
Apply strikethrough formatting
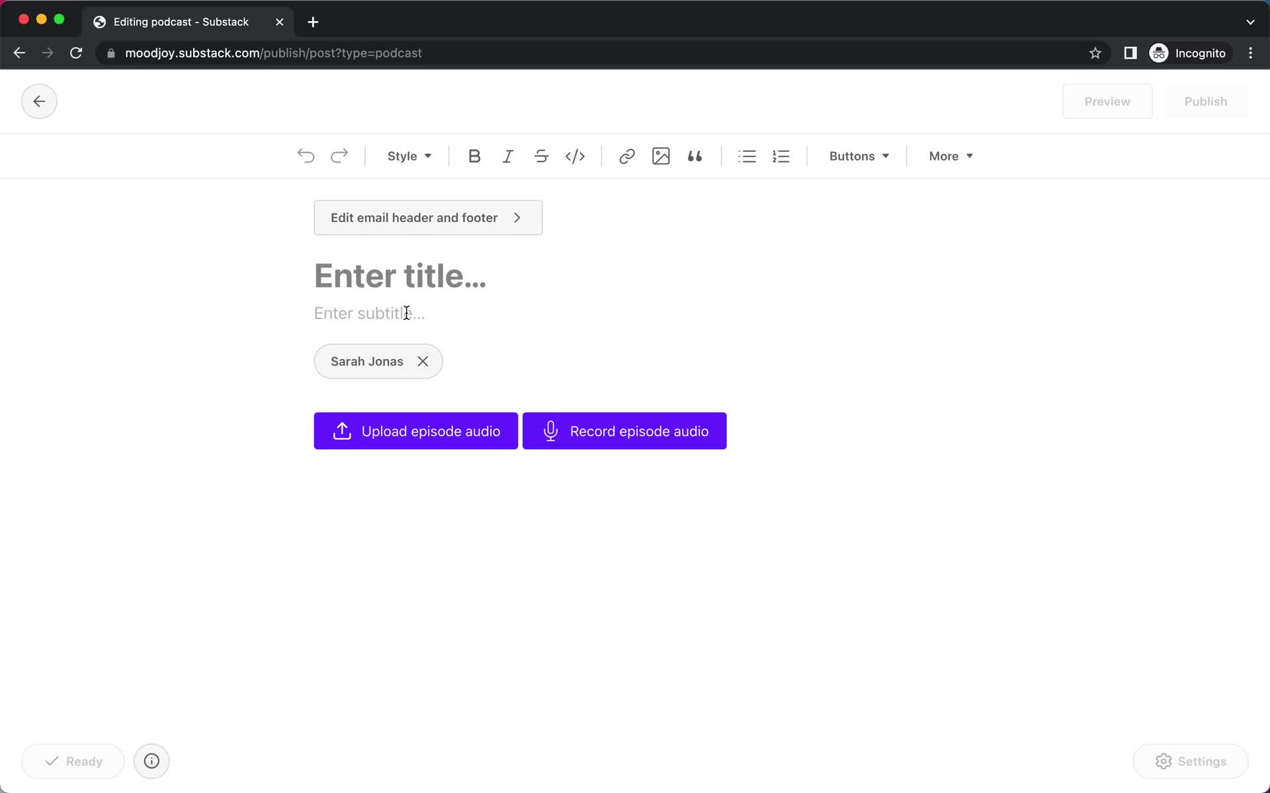pos(541,156)
